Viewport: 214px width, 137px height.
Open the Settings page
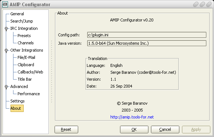pyautogui.click(x=17, y=101)
